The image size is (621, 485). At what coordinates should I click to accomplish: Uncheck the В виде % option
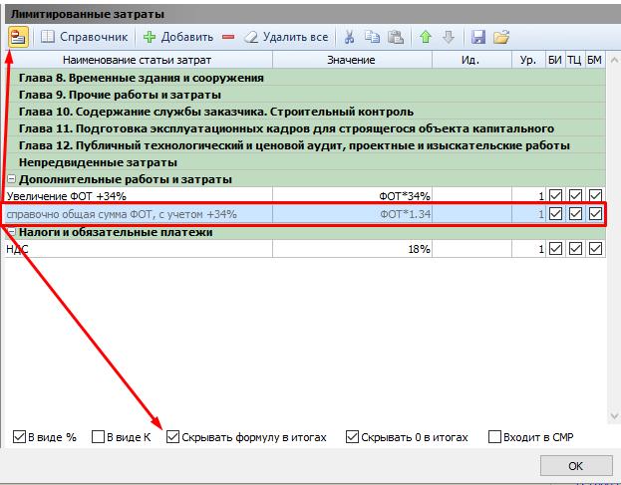click(x=19, y=437)
